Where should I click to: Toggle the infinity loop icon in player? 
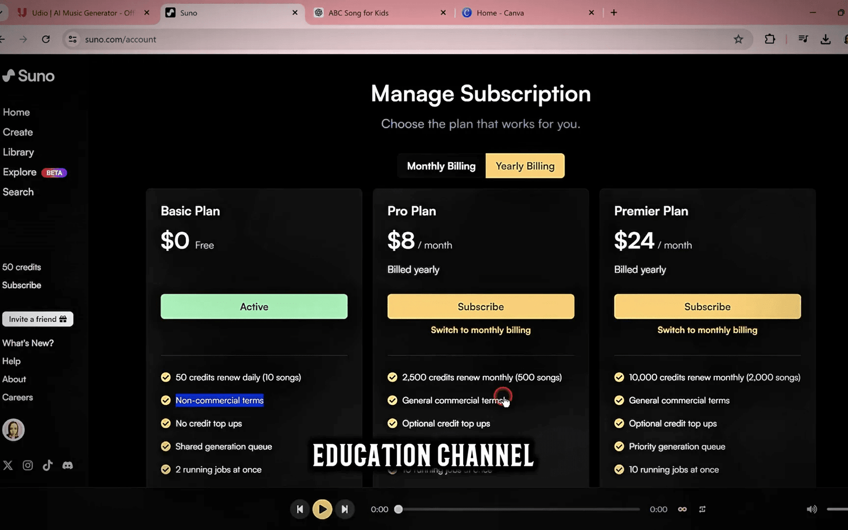(682, 509)
